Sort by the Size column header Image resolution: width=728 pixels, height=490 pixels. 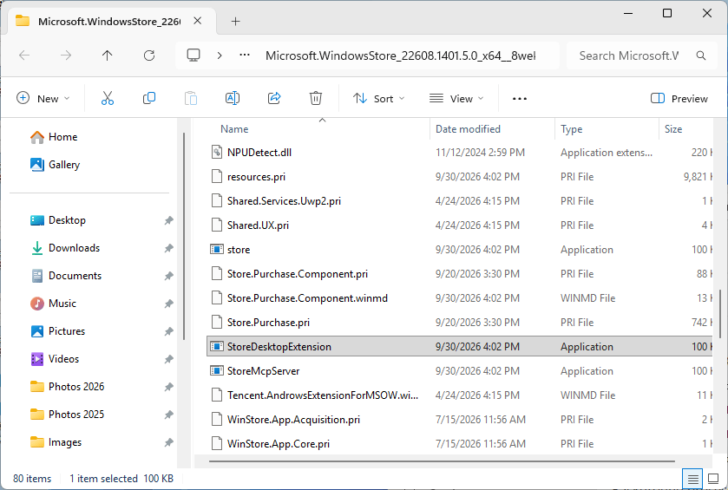(x=673, y=129)
